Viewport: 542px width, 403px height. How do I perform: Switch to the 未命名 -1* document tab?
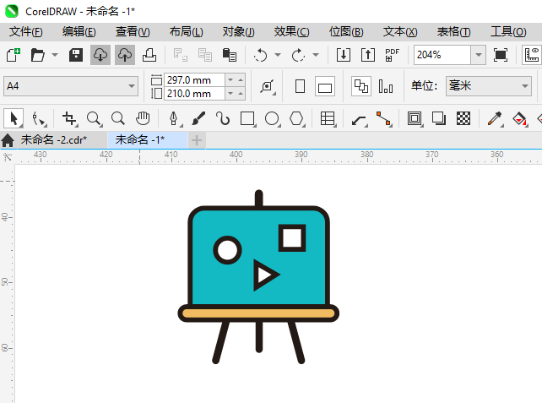147,139
